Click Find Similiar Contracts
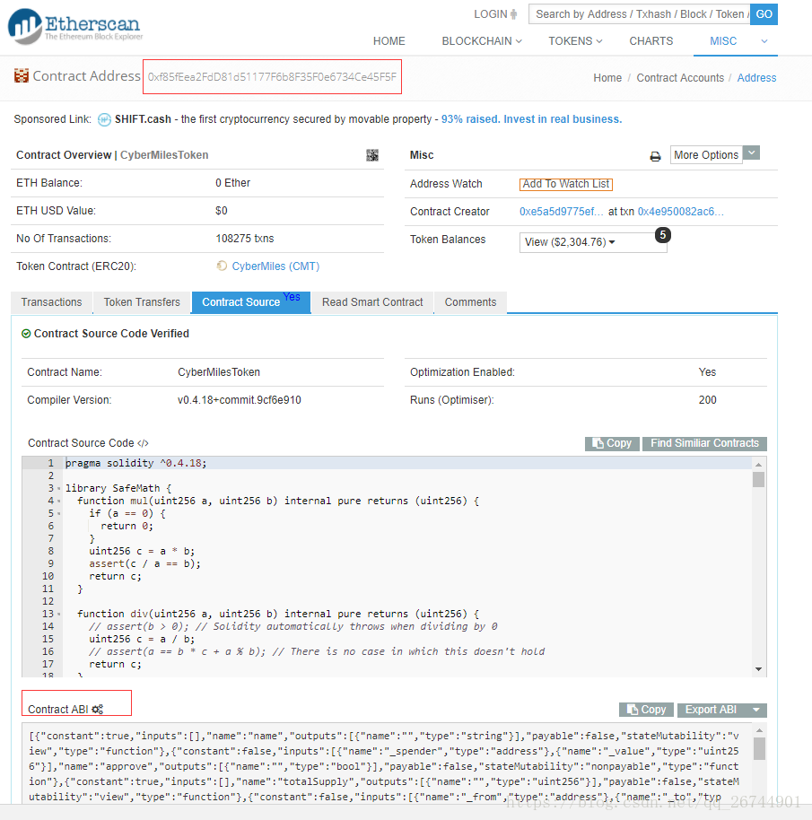Viewport: 812px width, 820px height. point(704,443)
